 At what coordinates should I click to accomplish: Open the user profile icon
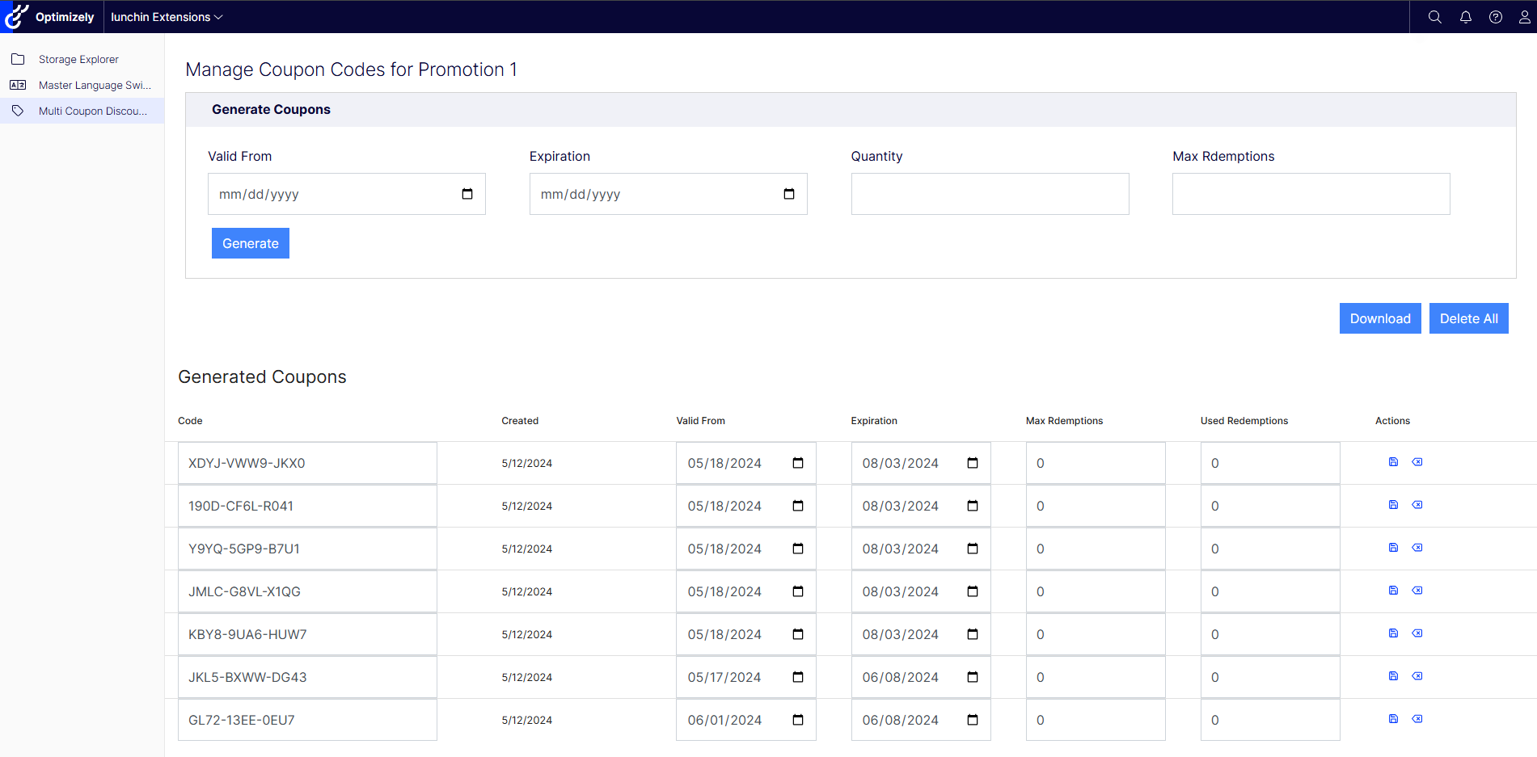point(1524,17)
